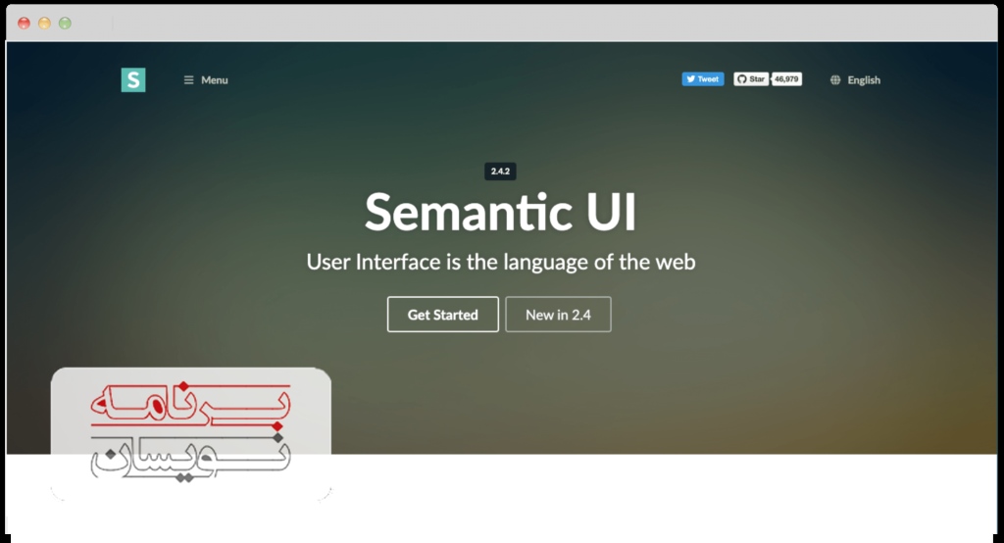Minimize the window using the yellow button
The width and height of the screenshot is (1004, 543).
point(44,24)
